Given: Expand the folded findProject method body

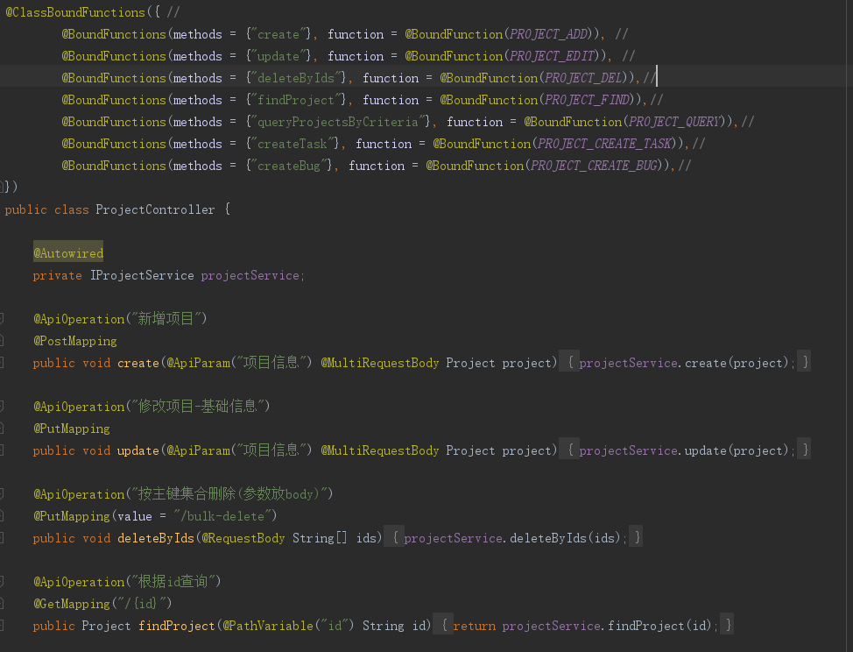Looking at the screenshot, I should pos(585,626).
